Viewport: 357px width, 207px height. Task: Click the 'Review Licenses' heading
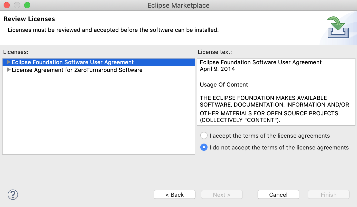pos(29,19)
